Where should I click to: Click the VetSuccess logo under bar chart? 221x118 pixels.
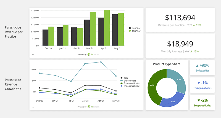[x=93, y=54]
